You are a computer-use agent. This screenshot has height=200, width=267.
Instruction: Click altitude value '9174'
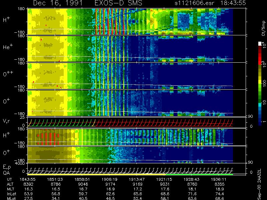coord(110,184)
